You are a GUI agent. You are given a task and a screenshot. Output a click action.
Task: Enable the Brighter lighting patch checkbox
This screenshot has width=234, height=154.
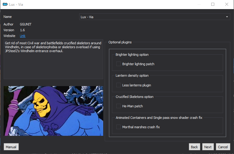tap(118, 64)
